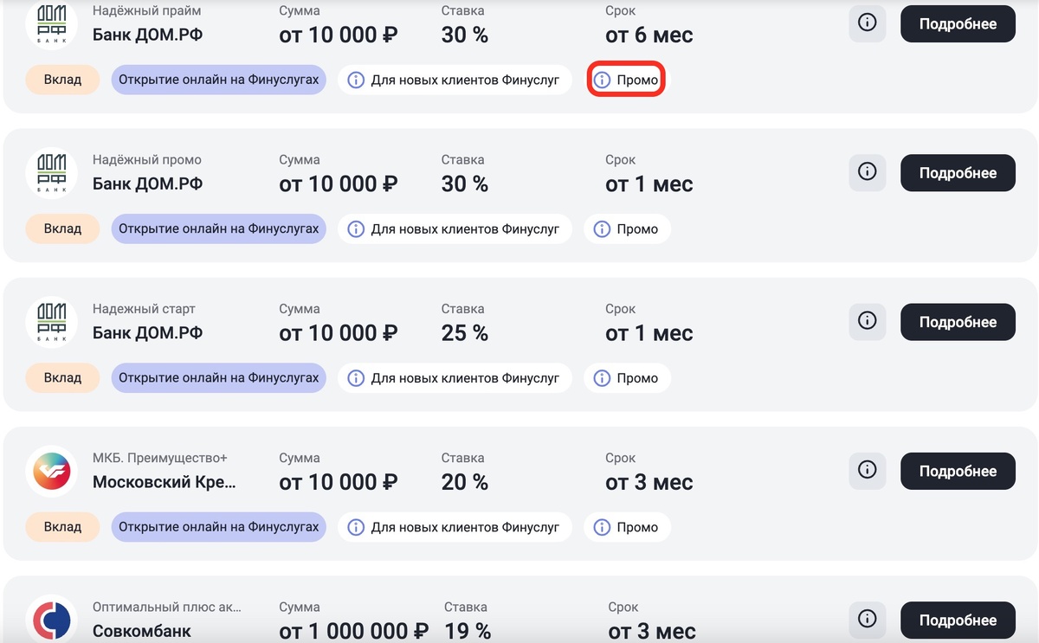Click the product name 'Надежный старт'
The width and height of the screenshot is (1039, 643).
tap(144, 309)
